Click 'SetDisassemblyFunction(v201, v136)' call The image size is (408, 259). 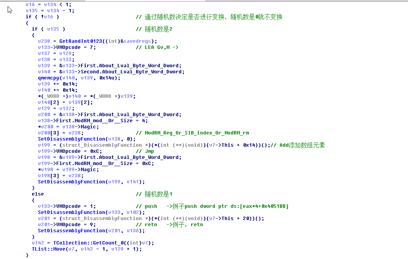pyautogui.click(x=91, y=231)
